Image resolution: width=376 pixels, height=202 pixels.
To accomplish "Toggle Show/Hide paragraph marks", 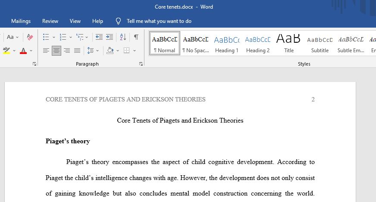I will point(136,37).
